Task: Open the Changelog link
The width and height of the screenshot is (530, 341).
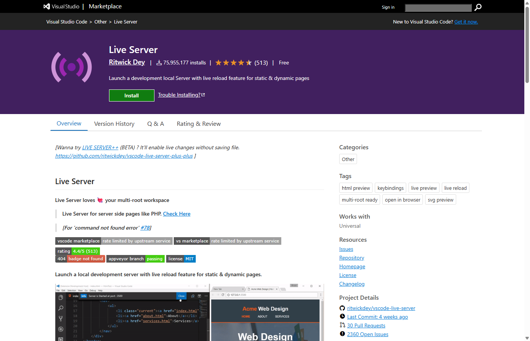Action: pos(352,284)
